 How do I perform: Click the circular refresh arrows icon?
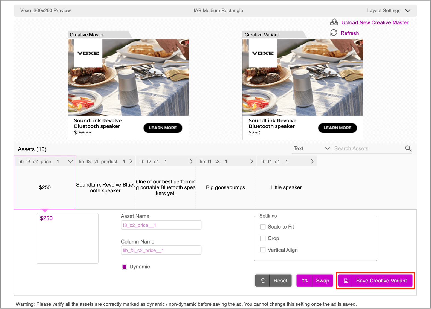point(334,33)
